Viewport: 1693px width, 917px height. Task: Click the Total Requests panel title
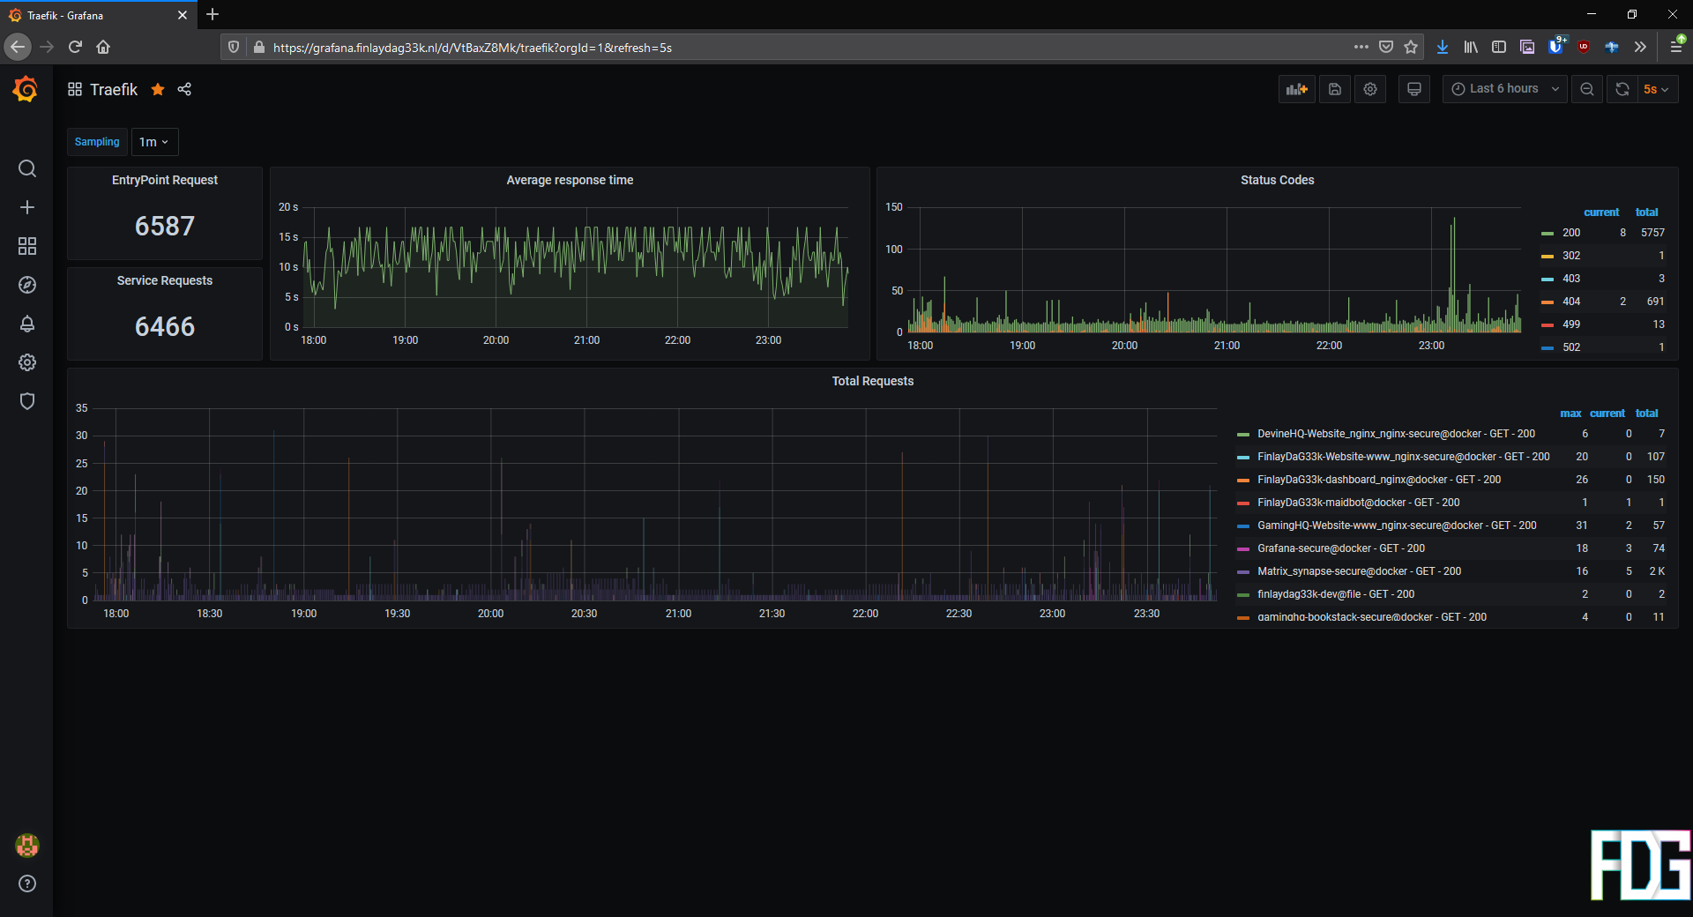tap(872, 381)
